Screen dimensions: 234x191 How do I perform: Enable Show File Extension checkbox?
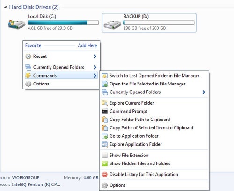click(x=105, y=155)
